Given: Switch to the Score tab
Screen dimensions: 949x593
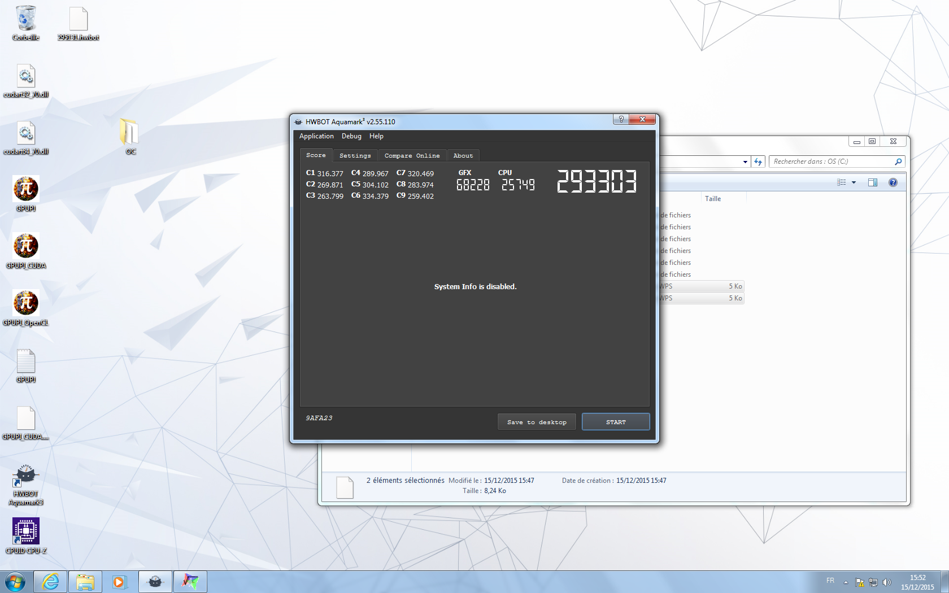Looking at the screenshot, I should 316,155.
